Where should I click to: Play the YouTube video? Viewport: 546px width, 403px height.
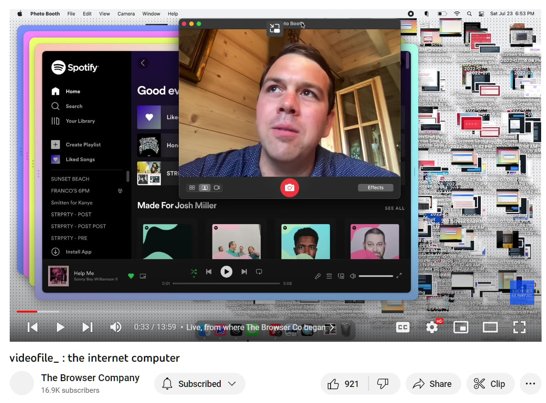(x=60, y=327)
